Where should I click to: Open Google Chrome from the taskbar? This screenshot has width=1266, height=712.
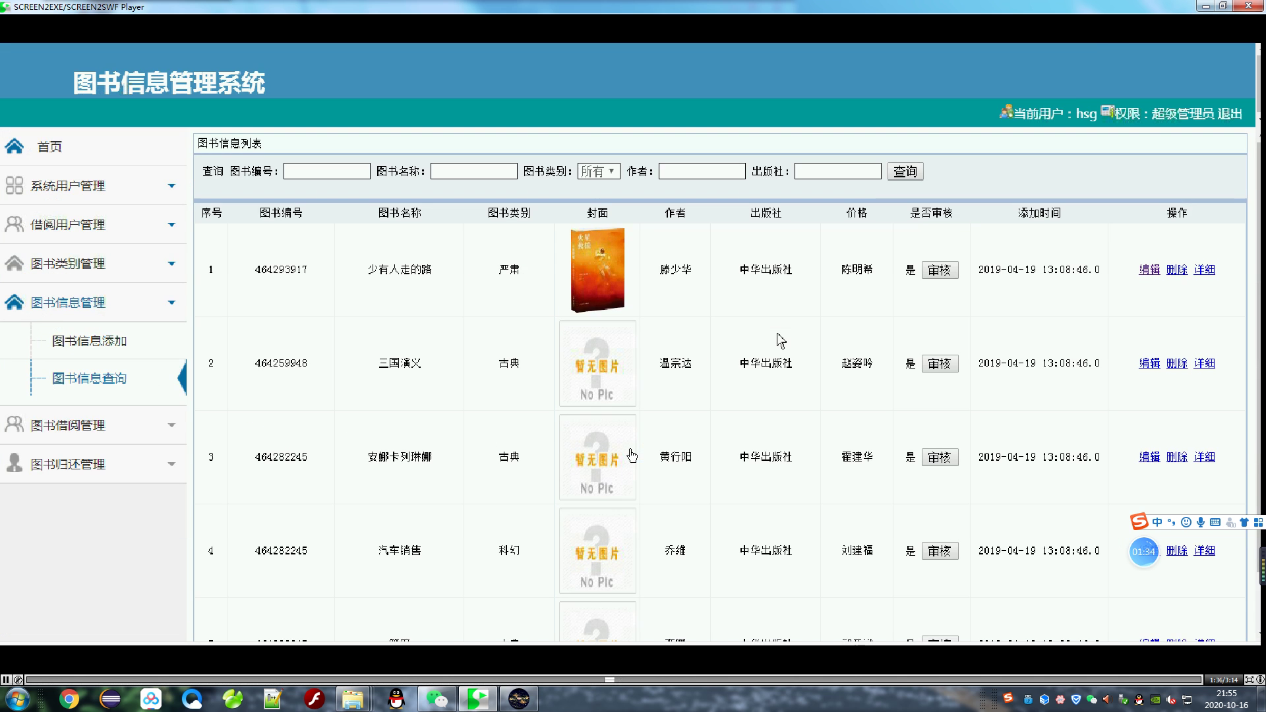69,699
